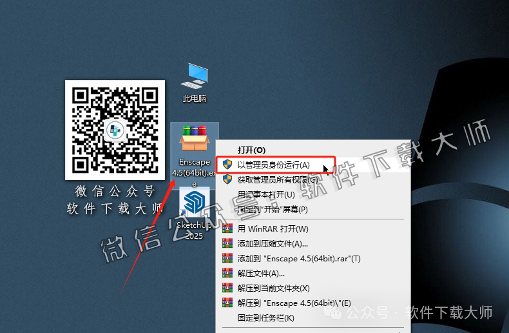Click the WinRAR icon beside 用 WinRAR 打开
Image resolution: width=509 pixels, height=333 pixels.
click(227, 228)
